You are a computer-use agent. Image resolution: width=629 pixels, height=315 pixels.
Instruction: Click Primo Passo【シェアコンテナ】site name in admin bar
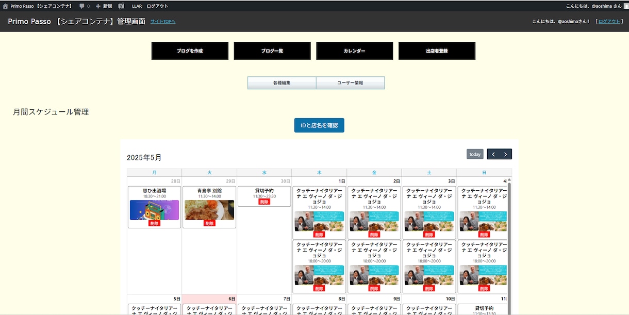point(41,6)
